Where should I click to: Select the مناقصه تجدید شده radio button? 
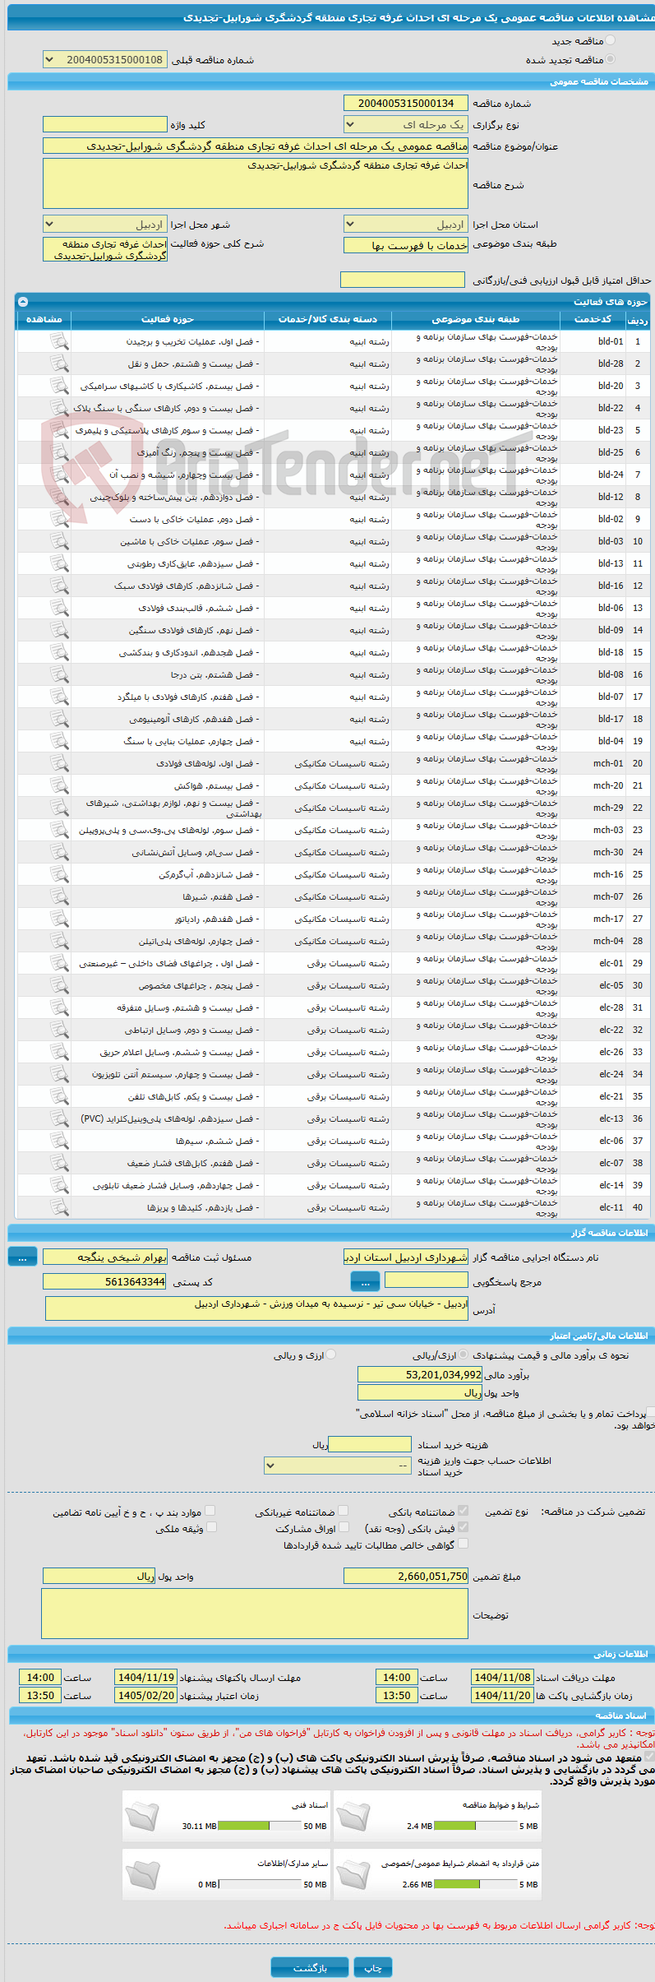pyautogui.click(x=610, y=59)
